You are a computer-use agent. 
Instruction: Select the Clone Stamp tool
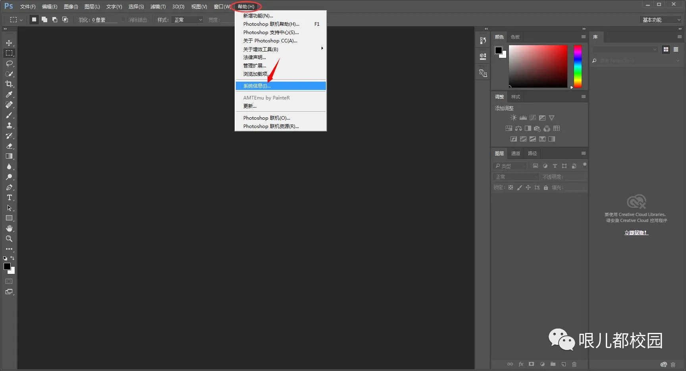(x=9, y=125)
